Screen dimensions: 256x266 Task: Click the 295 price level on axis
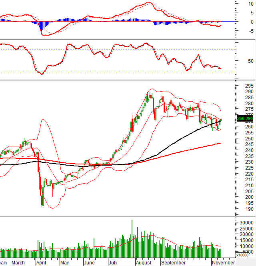[x=249, y=86]
